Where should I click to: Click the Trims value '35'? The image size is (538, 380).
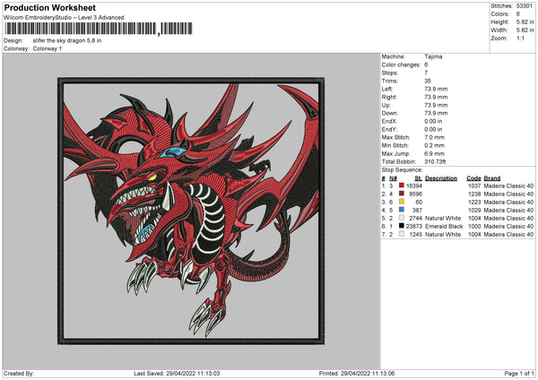(428, 81)
